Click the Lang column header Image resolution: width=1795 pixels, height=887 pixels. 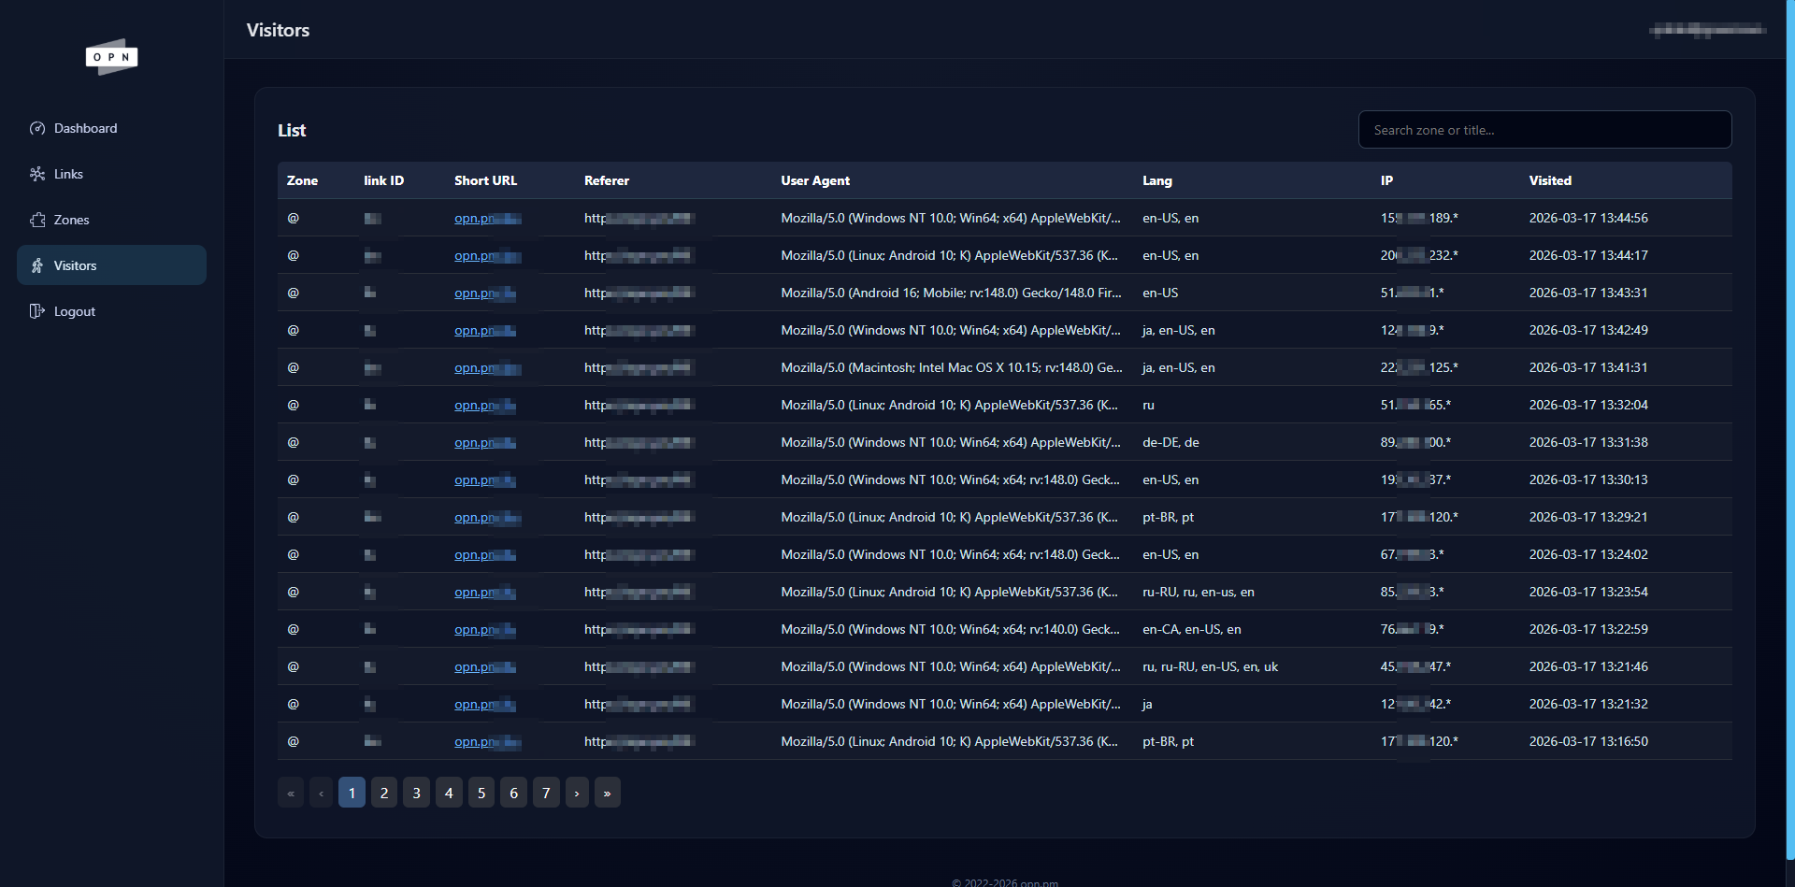1156,180
